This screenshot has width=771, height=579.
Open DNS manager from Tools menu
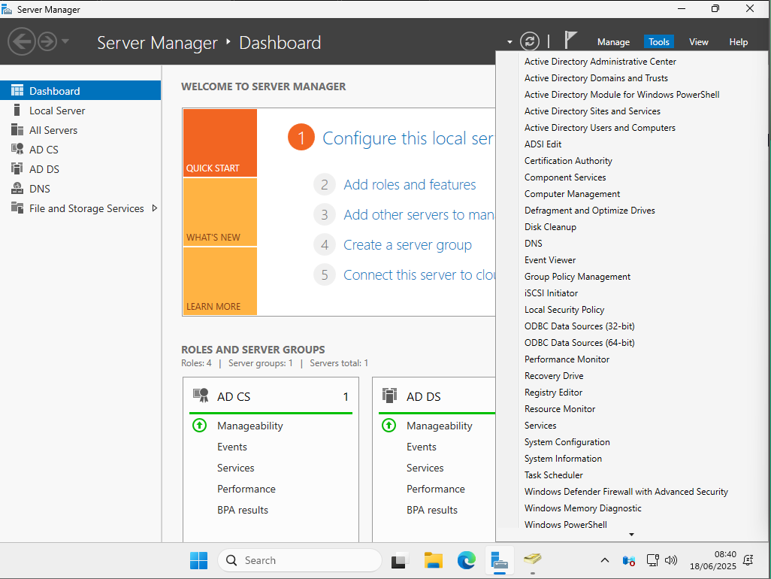tap(534, 244)
